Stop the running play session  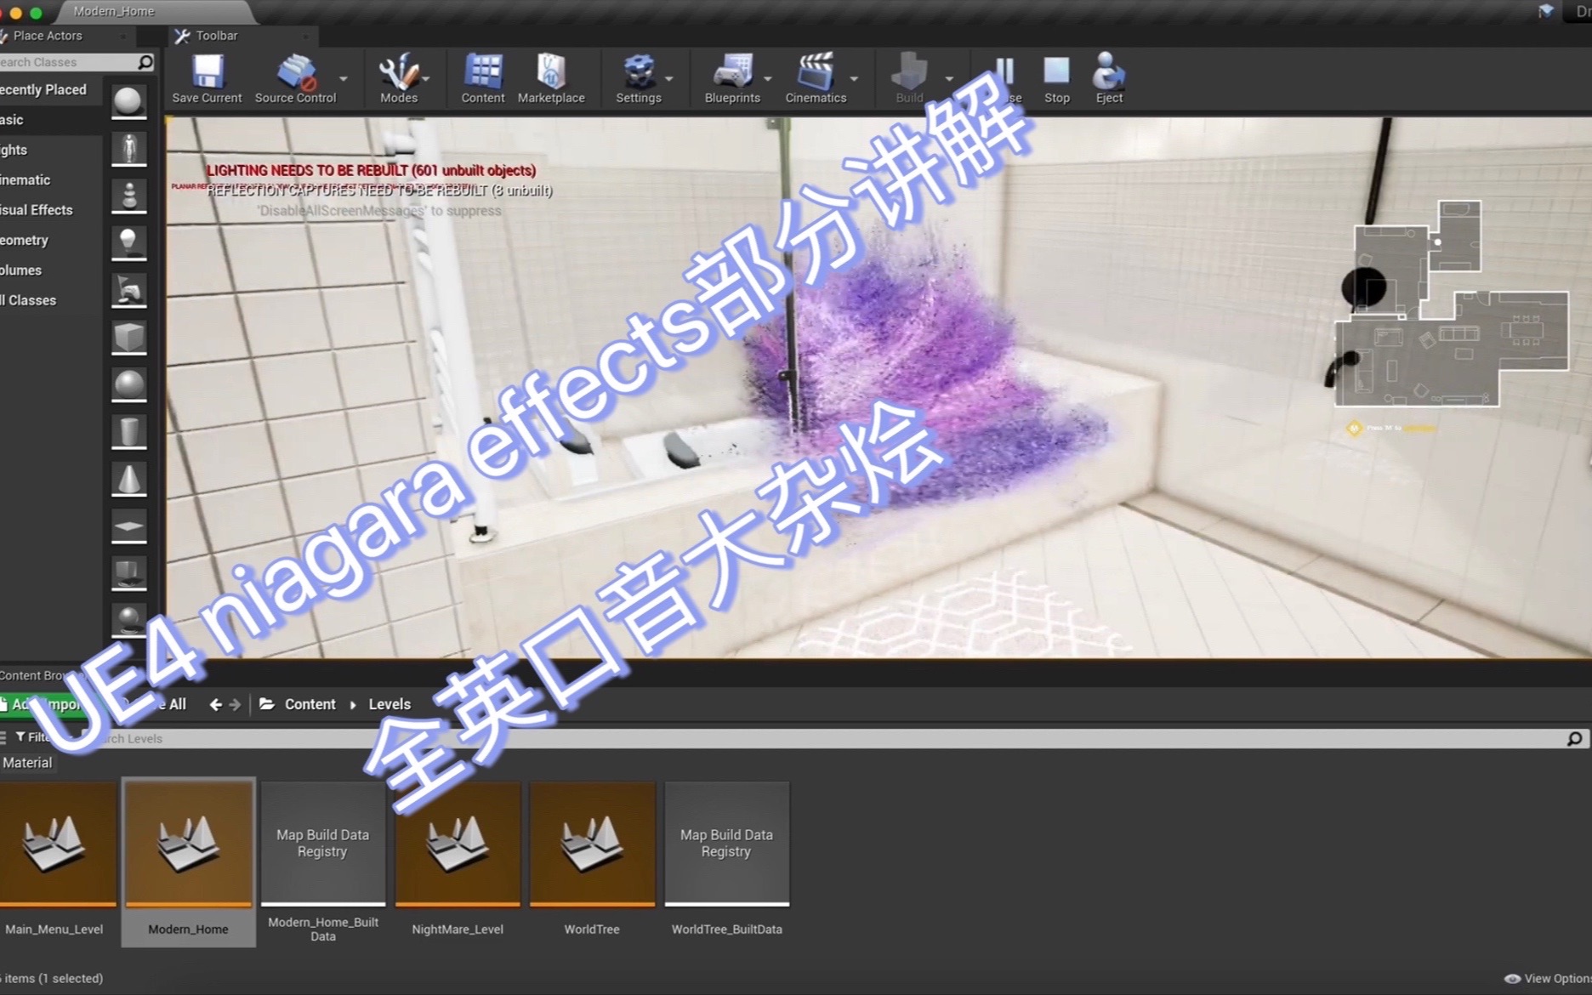coord(1055,77)
